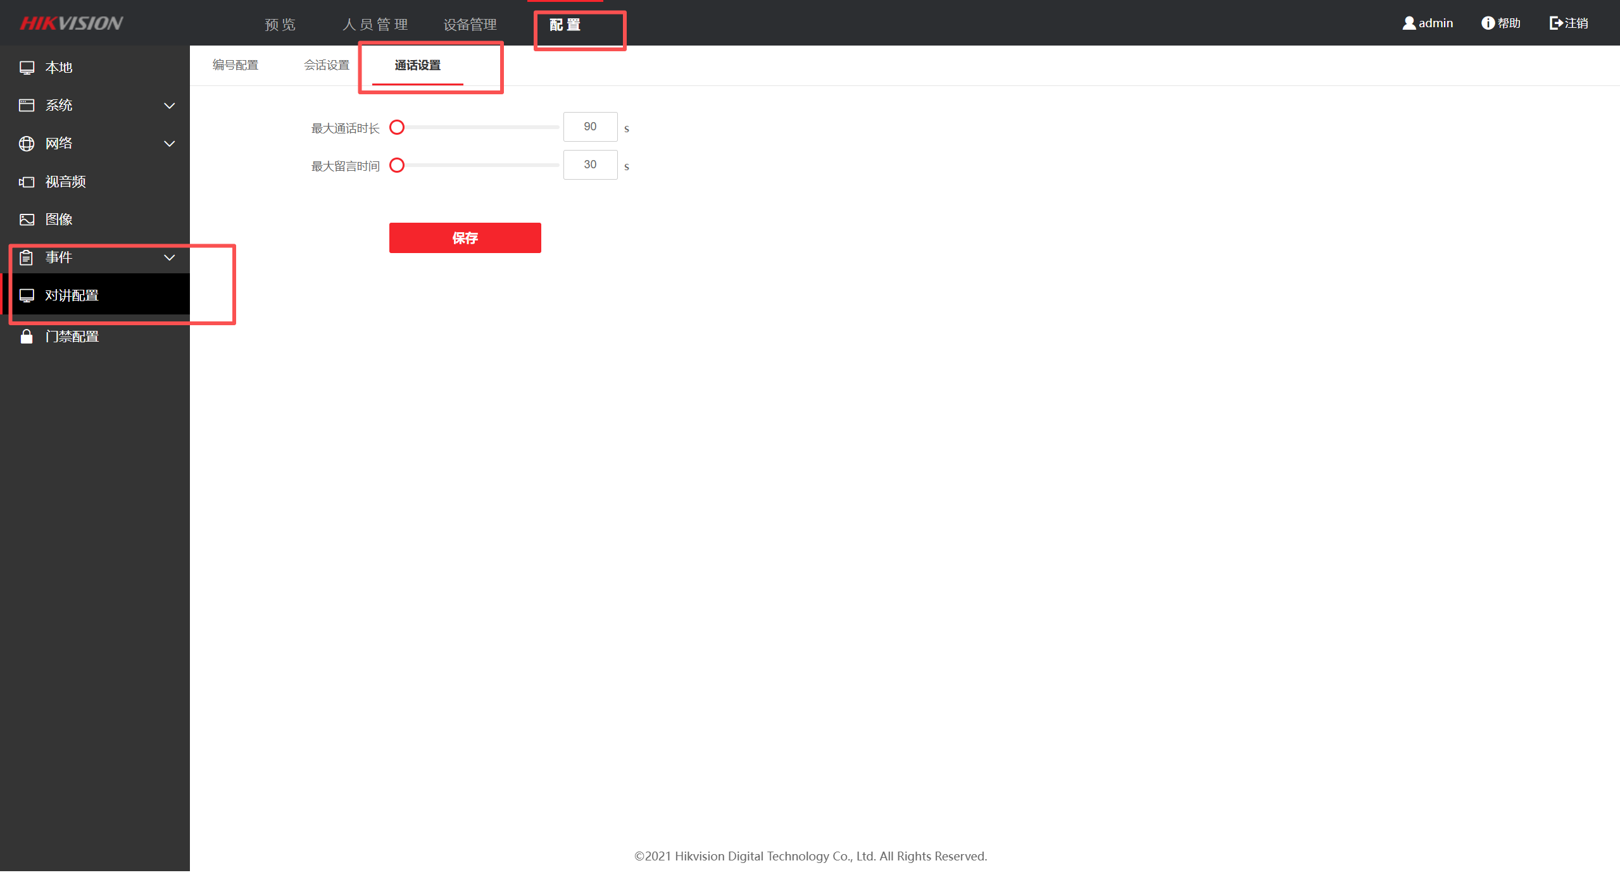Click the admin user icon
The width and height of the screenshot is (1620, 875).
click(1409, 23)
